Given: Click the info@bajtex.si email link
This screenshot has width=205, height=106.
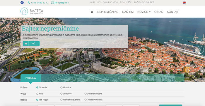Looking at the screenshot, I should [62, 3].
